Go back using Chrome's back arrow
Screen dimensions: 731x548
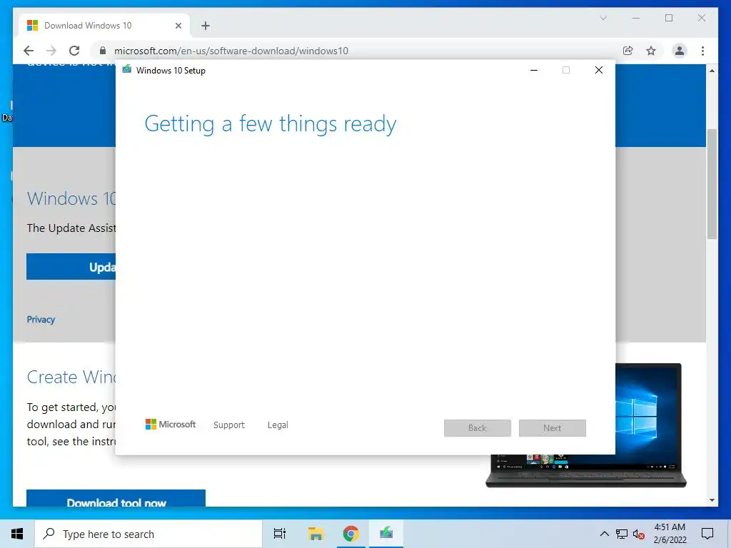coord(29,51)
